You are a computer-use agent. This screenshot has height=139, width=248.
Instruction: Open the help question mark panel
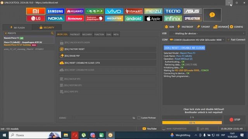pos(212,15)
